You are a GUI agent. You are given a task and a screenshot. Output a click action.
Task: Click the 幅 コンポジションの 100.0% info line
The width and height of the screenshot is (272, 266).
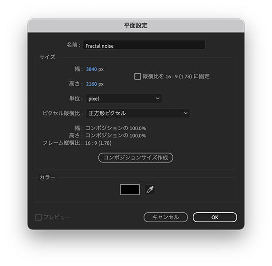tap(110, 128)
